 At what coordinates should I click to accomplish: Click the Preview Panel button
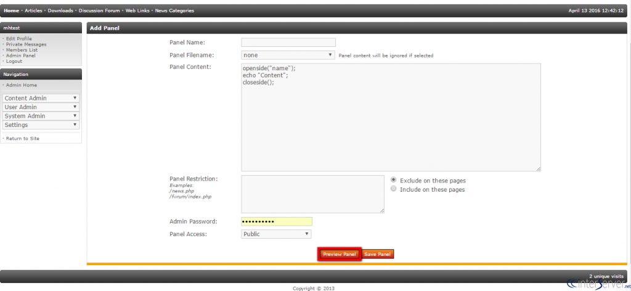pos(340,255)
